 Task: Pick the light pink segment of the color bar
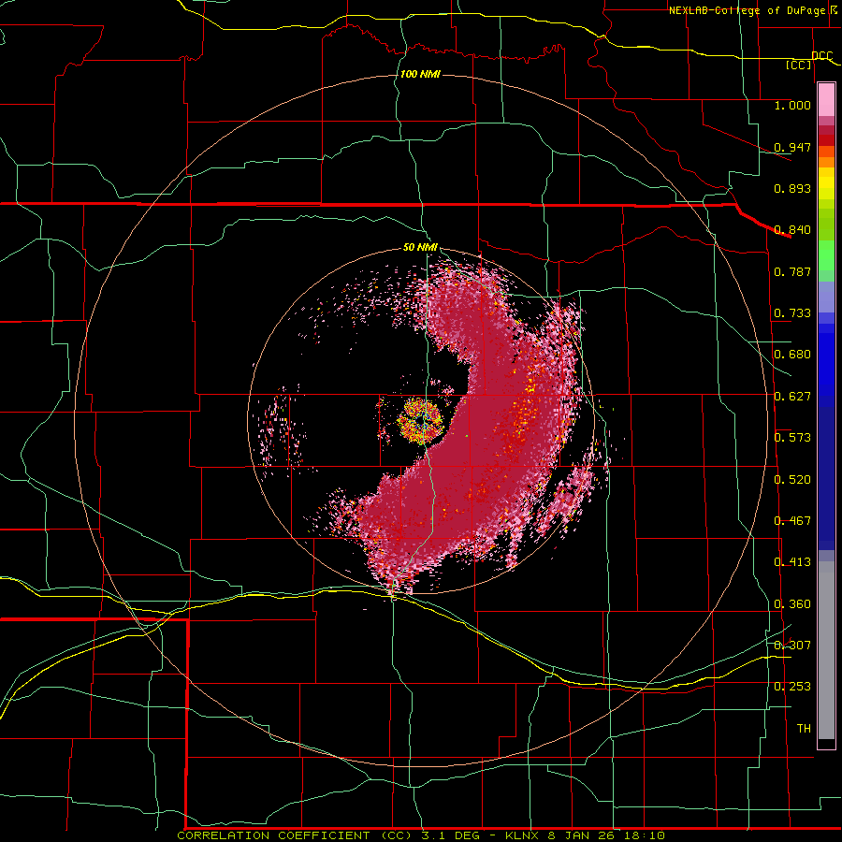[x=826, y=100]
